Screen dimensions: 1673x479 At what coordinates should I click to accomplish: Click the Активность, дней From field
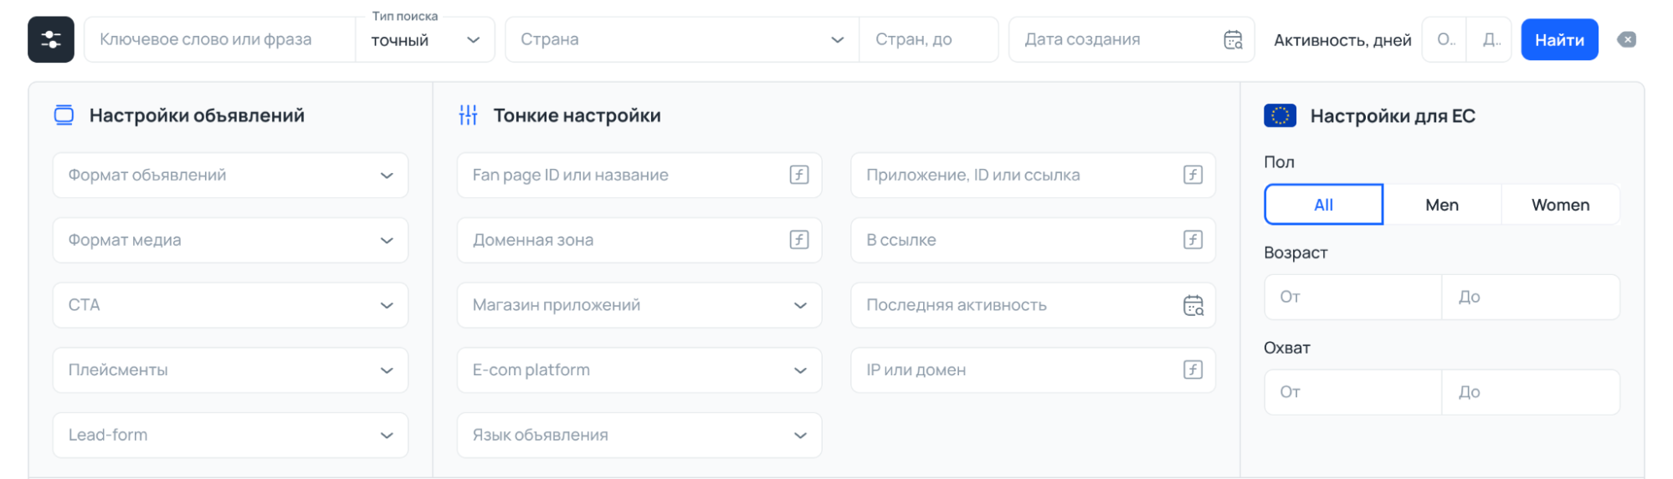coord(1444,39)
